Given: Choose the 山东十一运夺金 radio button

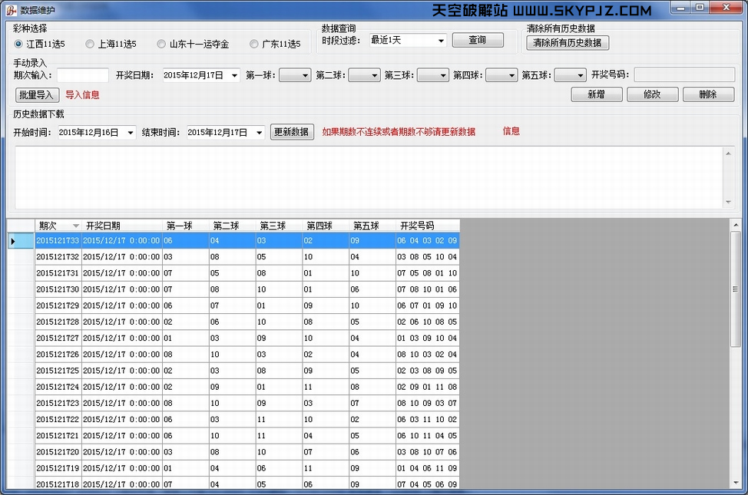Looking at the screenshot, I should 161,45.
